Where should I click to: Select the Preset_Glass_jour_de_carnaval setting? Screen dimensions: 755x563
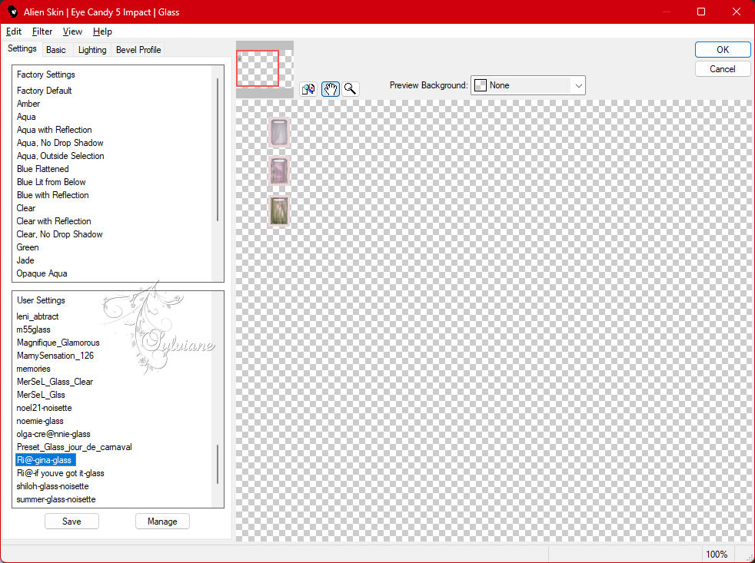click(x=74, y=446)
